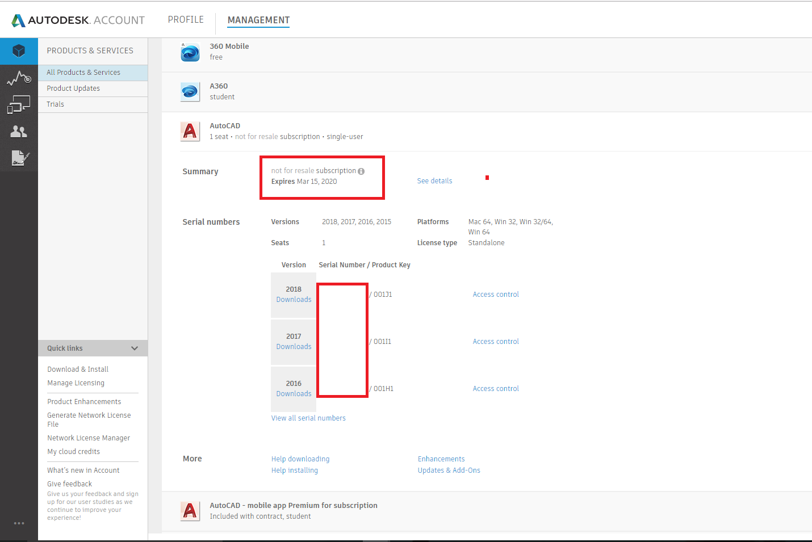Open Manage Licensing quick link
Viewport: 812px width, 542px height.
tap(76, 383)
